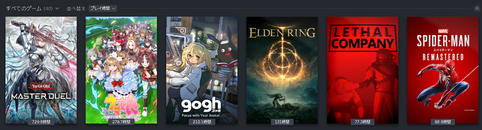482x130 pixels.
Task: Click the 131時間 playtime badge
Action: pyautogui.click(x=282, y=122)
